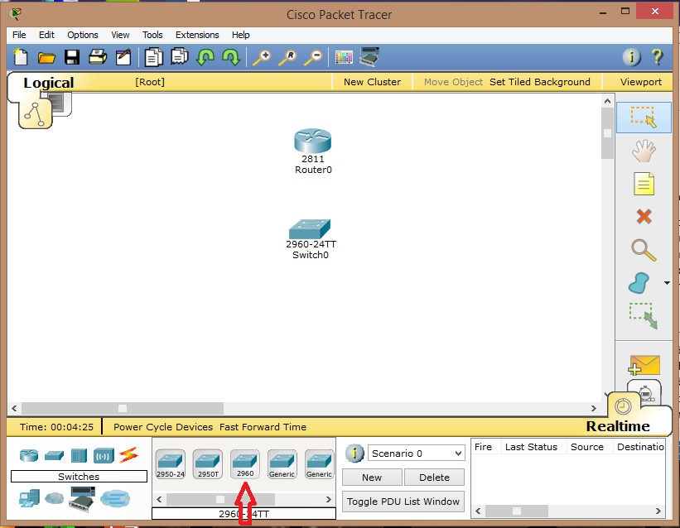Viewport: 680px width, 528px height.
Task: Open the File menu
Action: (x=19, y=35)
